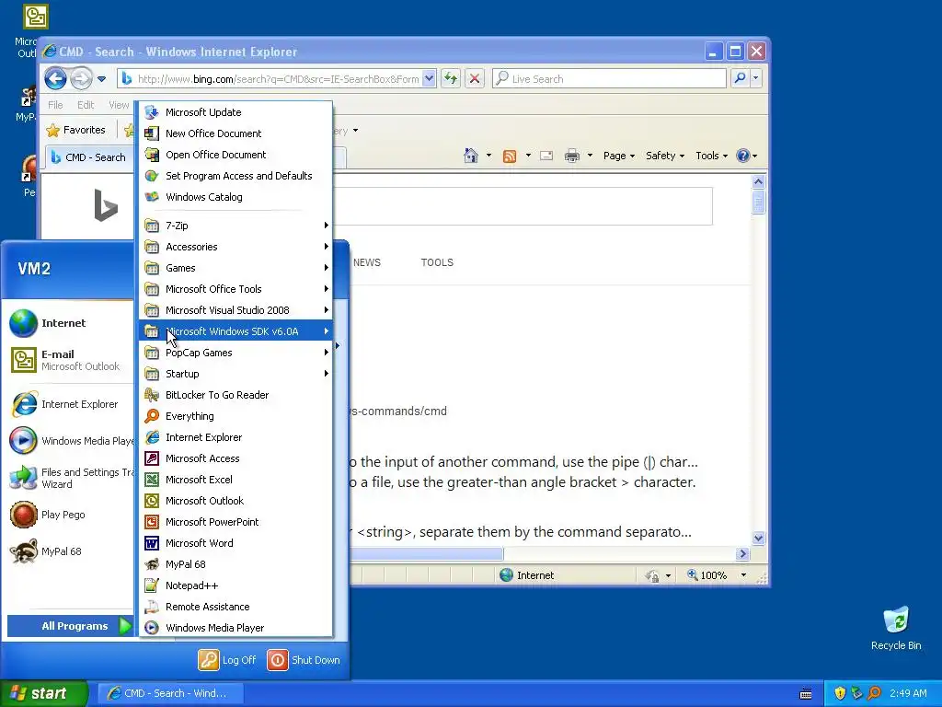
Task: Click the Refresh page icon
Action: [x=451, y=78]
